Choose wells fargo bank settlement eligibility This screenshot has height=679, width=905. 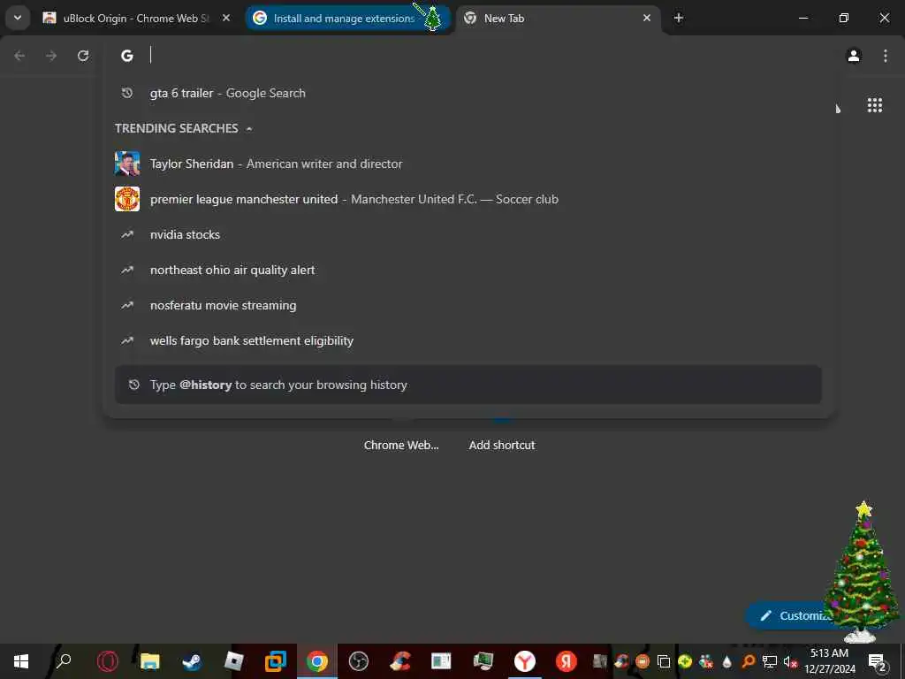pos(468,340)
